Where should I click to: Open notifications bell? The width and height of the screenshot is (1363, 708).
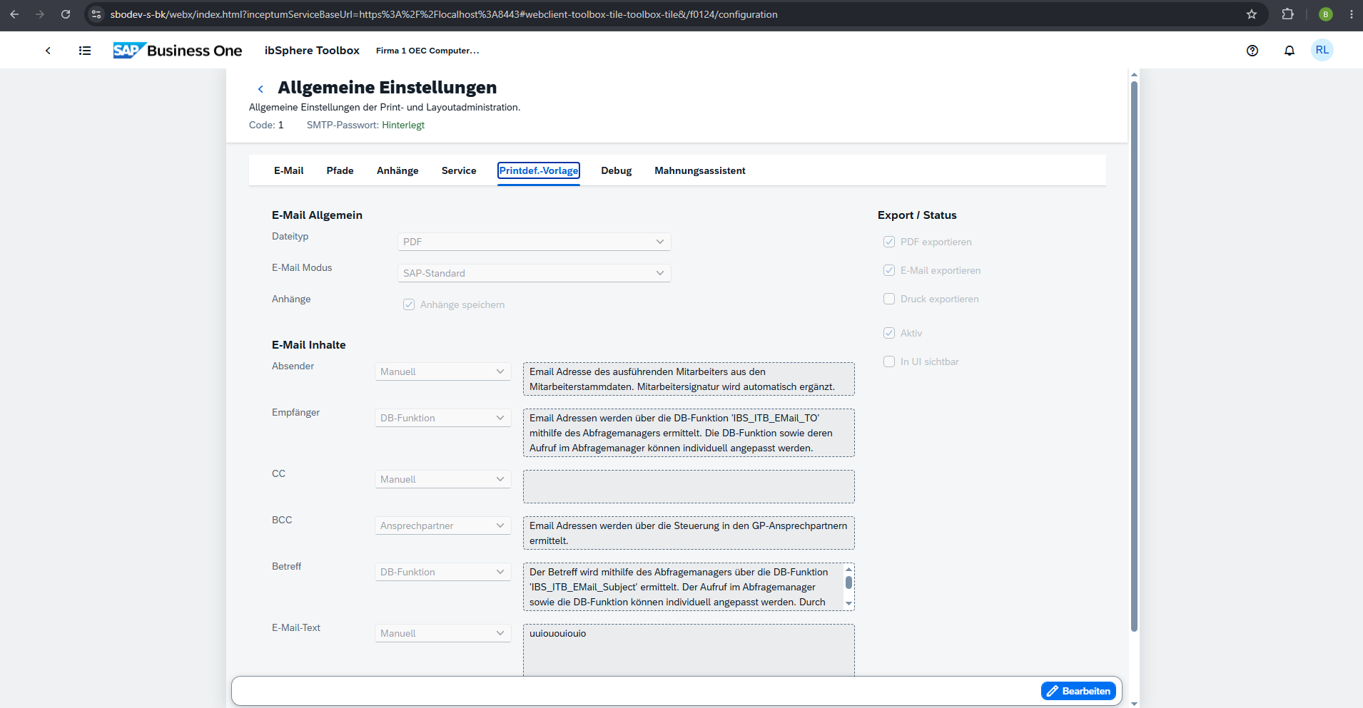click(x=1289, y=51)
